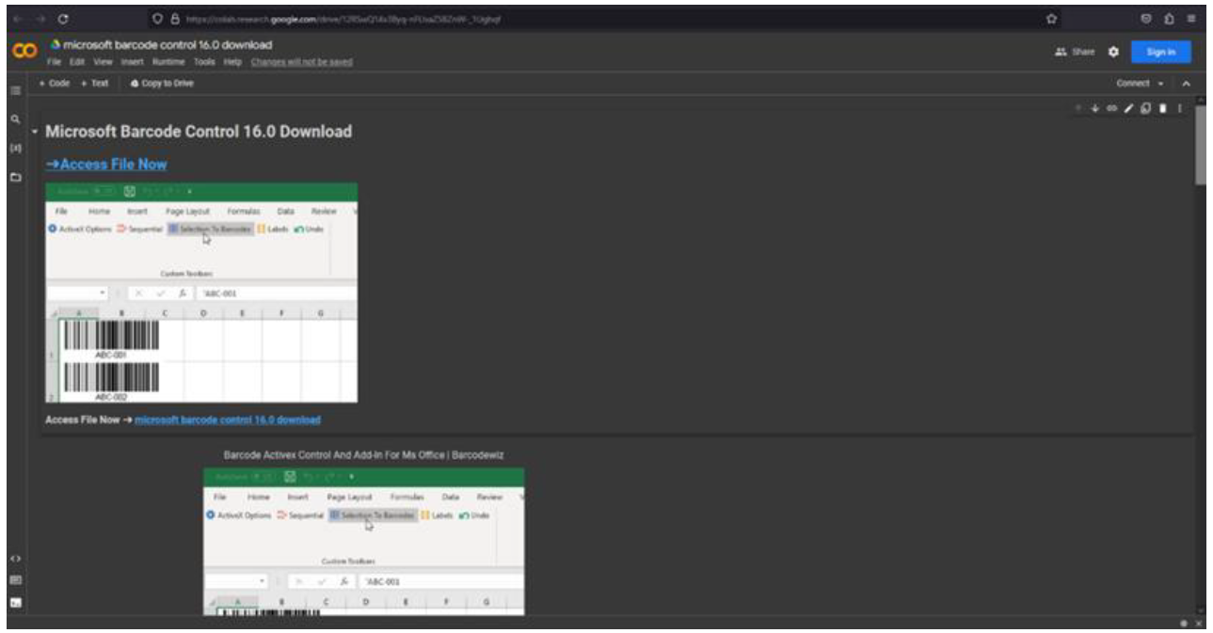Click the mirror cell in tab icon
The image size is (1213, 633).
tap(1145, 109)
